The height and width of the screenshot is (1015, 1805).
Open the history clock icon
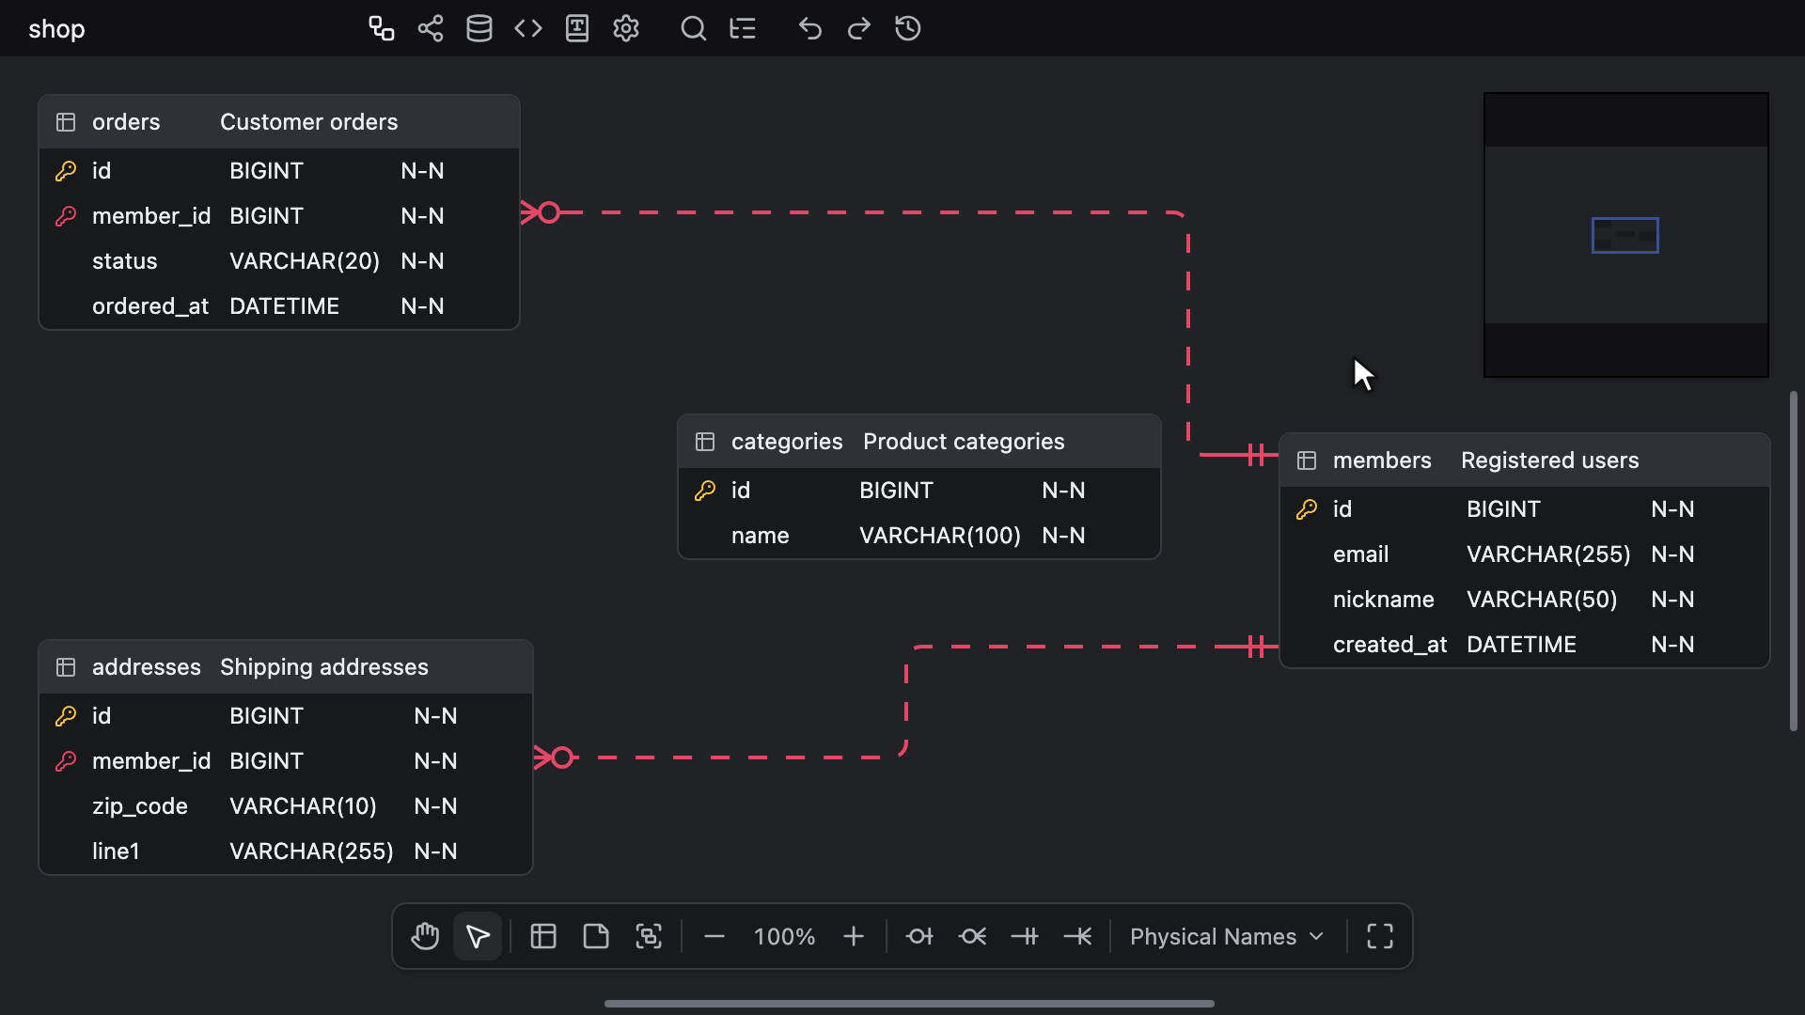click(x=908, y=28)
